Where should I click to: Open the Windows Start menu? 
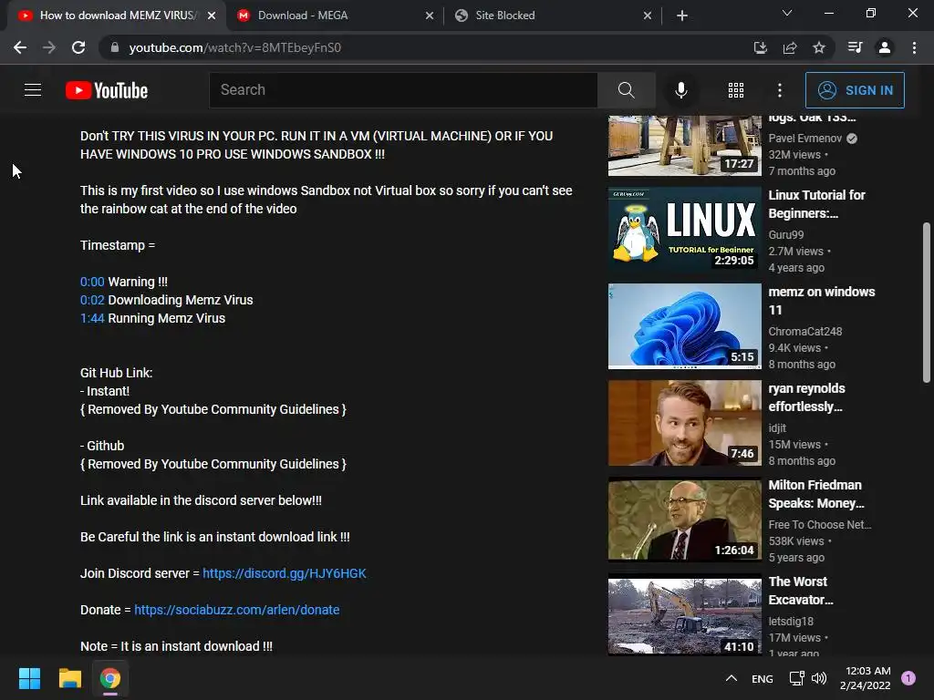(29, 678)
